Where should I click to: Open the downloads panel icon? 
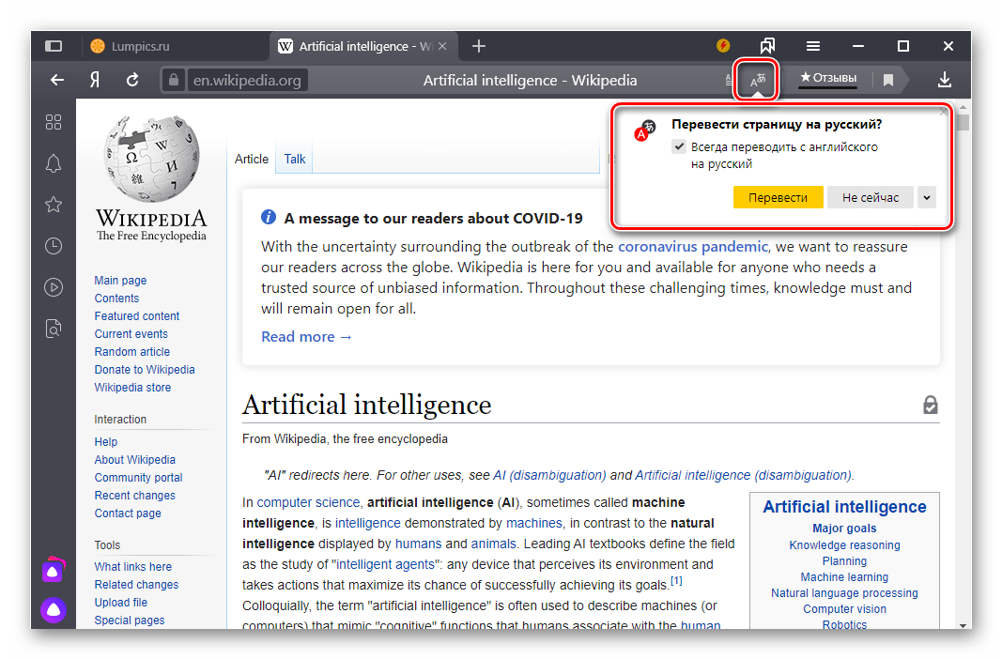tap(945, 81)
